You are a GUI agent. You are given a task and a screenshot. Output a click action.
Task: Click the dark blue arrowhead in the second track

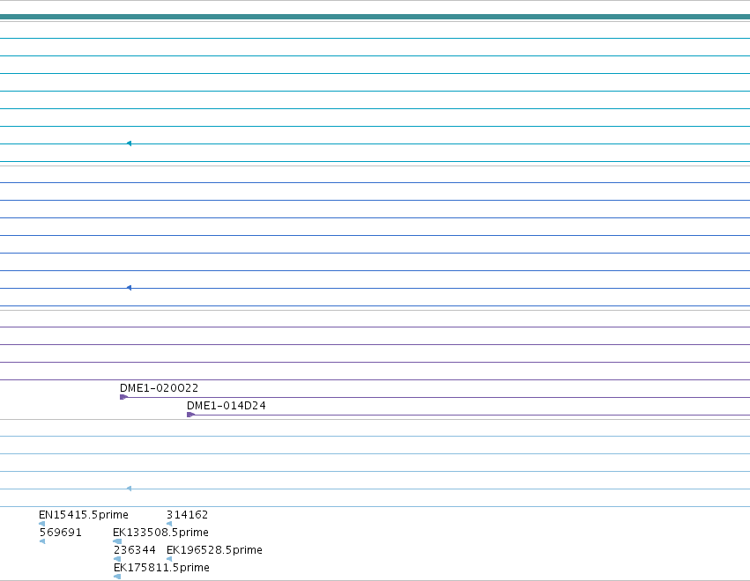[129, 288]
